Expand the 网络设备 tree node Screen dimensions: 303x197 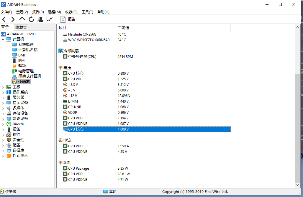pyautogui.click(x=3, y=119)
